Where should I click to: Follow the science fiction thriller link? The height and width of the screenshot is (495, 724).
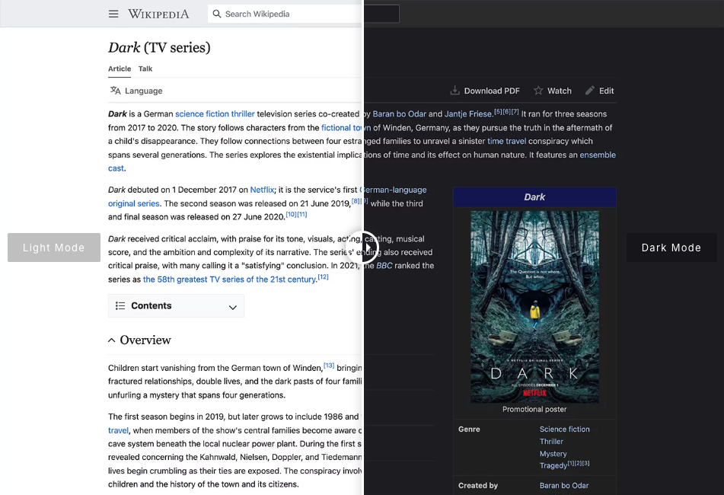click(215, 114)
